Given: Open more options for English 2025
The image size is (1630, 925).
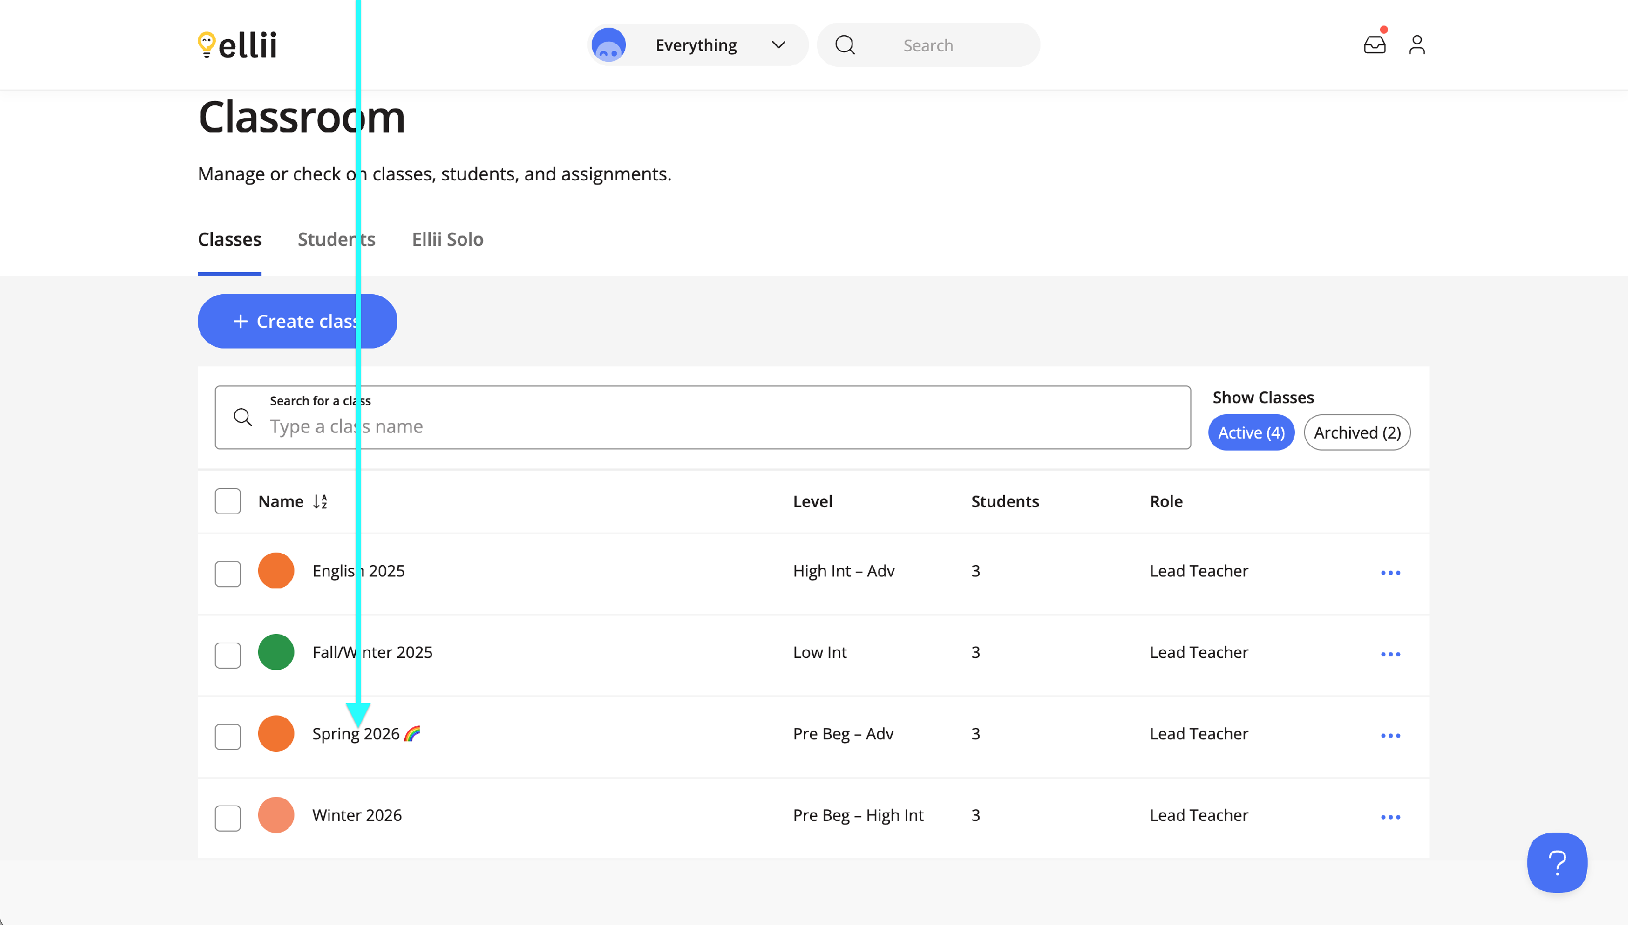Looking at the screenshot, I should pos(1392,573).
